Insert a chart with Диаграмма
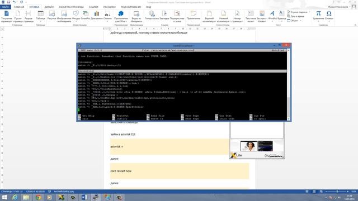This screenshot has width=358, height=201. [97, 15]
